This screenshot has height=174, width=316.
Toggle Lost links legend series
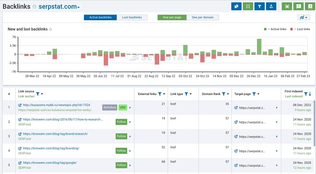(291, 29)
